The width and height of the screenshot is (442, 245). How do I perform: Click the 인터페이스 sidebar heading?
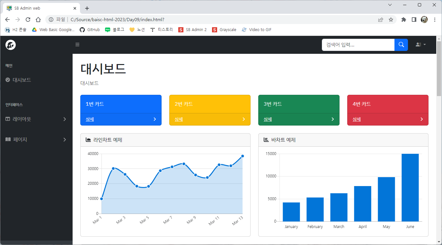14,105
